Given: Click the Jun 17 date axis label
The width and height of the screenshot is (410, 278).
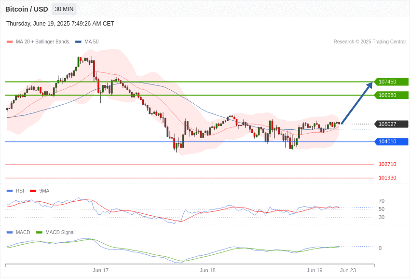Looking at the screenshot, I should (100, 270).
